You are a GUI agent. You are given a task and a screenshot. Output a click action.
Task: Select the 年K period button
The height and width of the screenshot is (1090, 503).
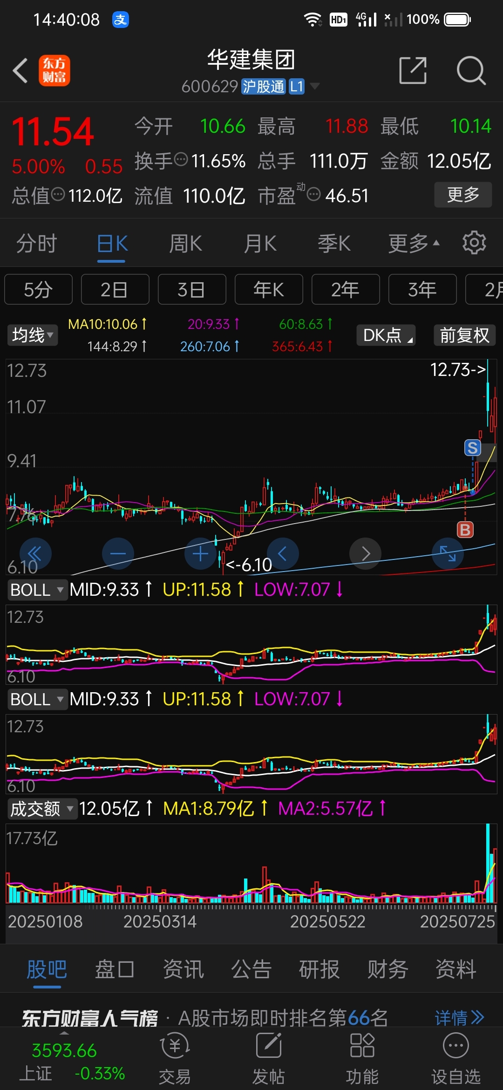269,289
